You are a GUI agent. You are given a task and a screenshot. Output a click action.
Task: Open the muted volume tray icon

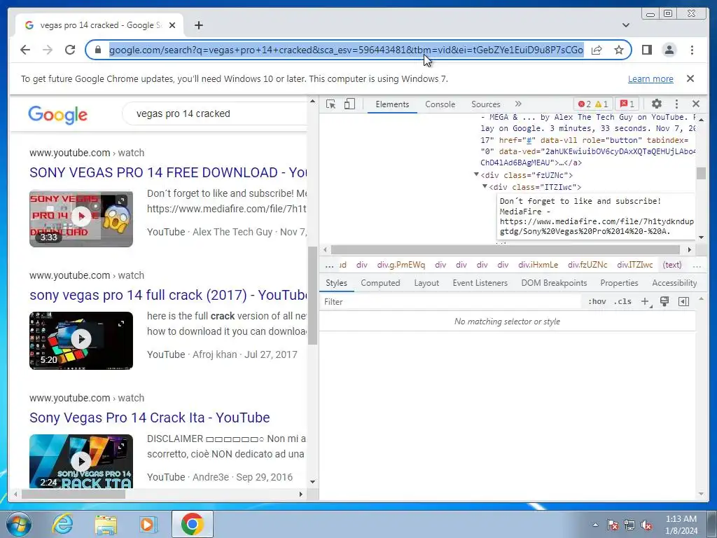(x=646, y=525)
